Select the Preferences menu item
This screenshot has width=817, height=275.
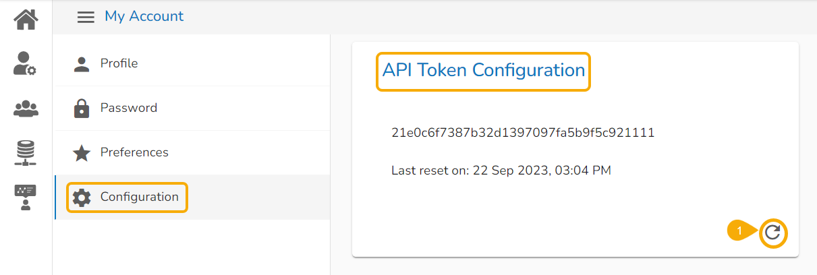192,153
